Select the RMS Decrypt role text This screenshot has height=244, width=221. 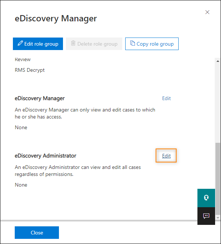[29, 70]
